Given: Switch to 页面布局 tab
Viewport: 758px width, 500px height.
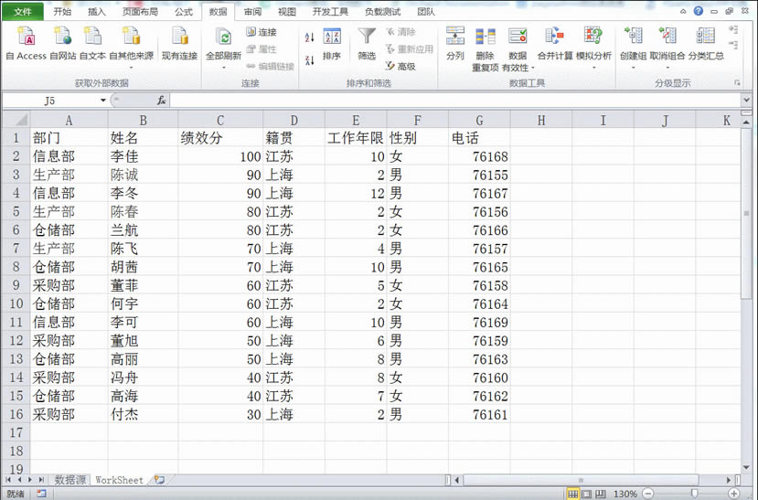Looking at the screenshot, I should 140,12.
